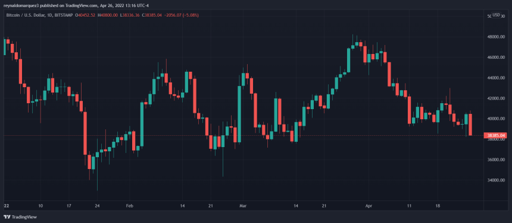
Task: Click the 48000.00 price axis label
Action: 496,37
